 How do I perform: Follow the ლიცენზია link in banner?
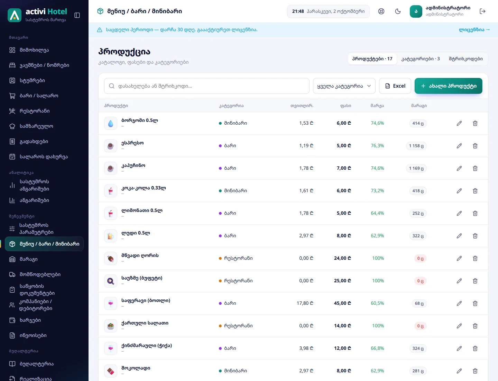click(474, 30)
